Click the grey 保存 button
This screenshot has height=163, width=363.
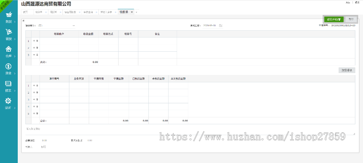pyautogui.click(x=351, y=19)
